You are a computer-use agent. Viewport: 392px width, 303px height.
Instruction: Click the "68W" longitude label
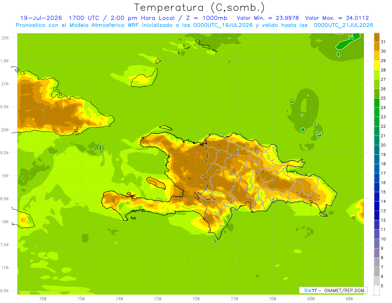point(349,299)
